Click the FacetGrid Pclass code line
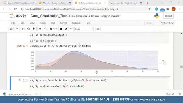The width and height of the screenshot is (183, 103). (68, 80)
